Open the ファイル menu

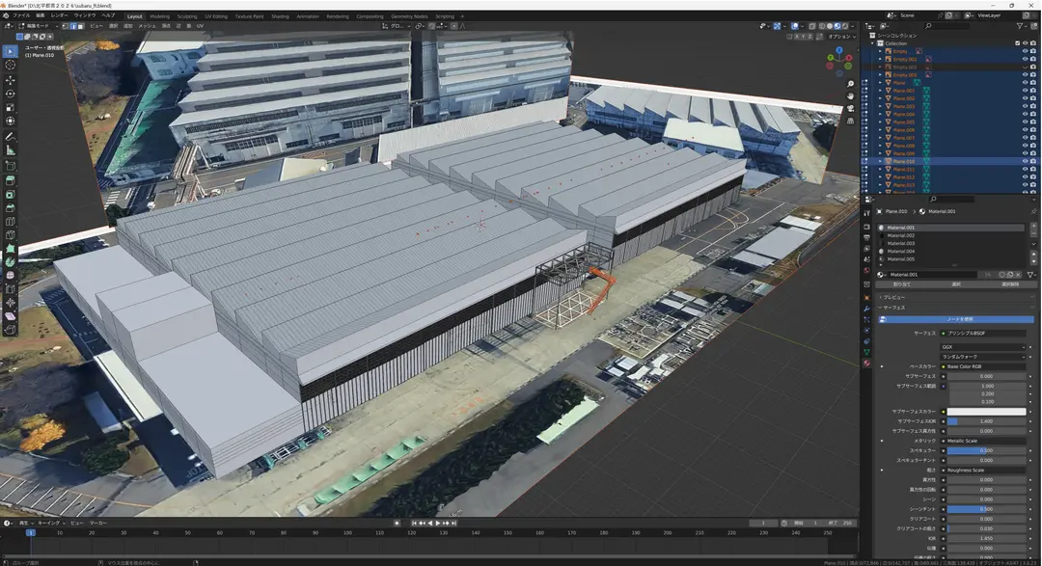[x=20, y=15]
